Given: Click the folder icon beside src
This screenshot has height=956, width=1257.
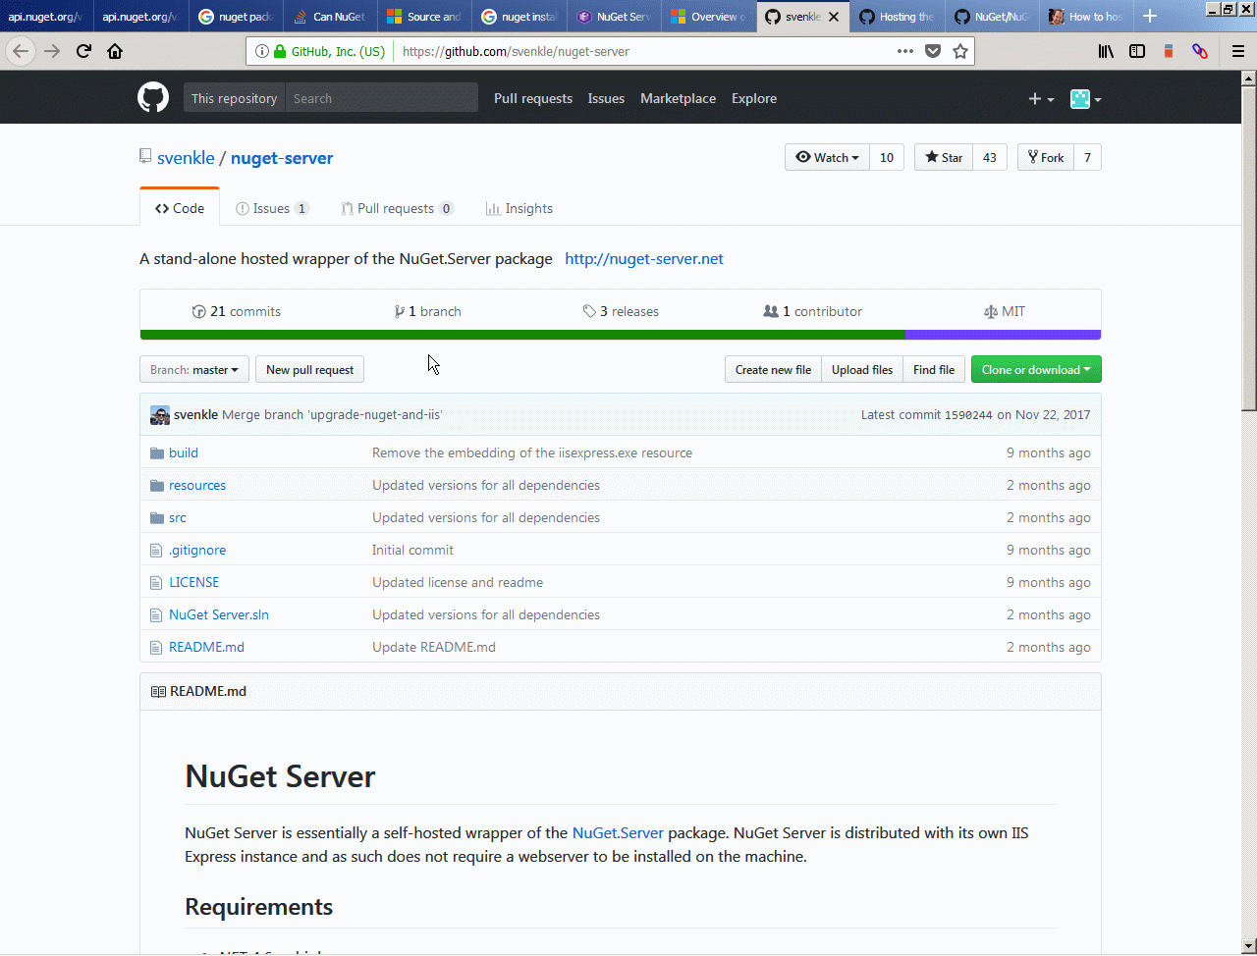Looking at the screenshot, I should [x=157, y=517].
